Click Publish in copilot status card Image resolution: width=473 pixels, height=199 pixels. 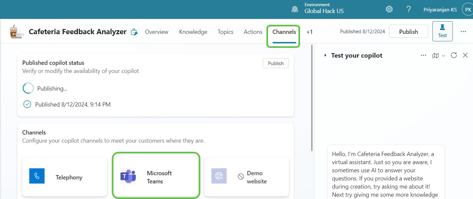[276, 63]
